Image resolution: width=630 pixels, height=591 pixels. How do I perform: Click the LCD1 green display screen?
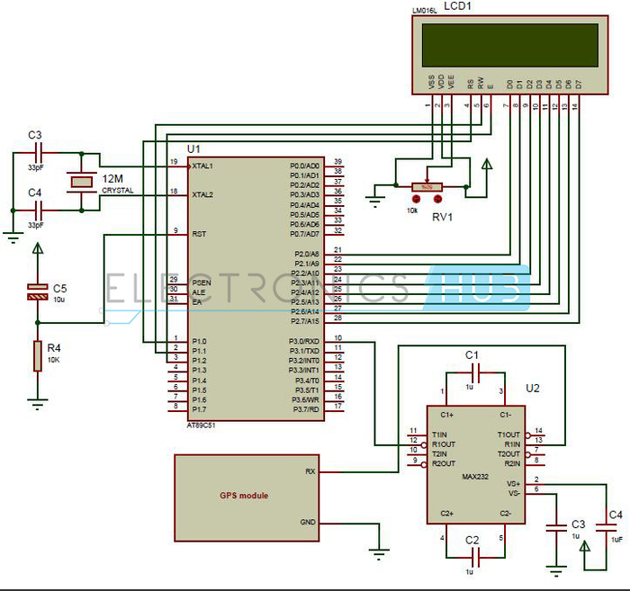click(510, 45)
